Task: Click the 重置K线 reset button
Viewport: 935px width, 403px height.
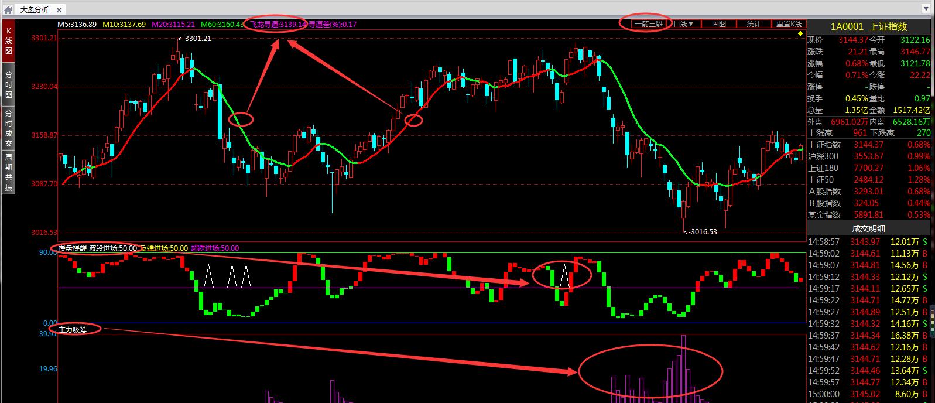Action: tap(789, 24)
